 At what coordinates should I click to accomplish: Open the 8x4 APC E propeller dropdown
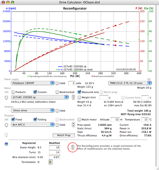(x=32, y=125)
